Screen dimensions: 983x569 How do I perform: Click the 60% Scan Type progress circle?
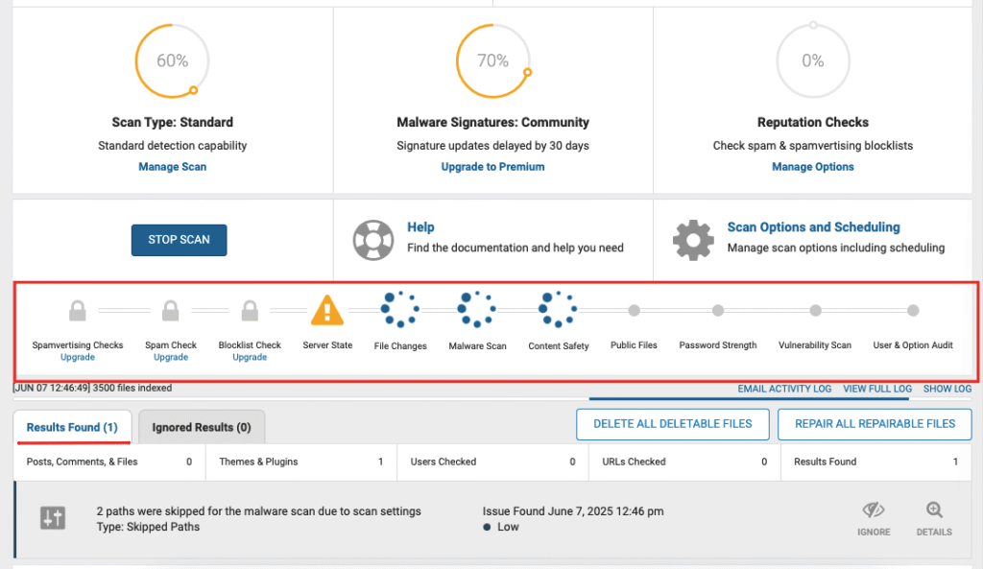coord(173,60)
